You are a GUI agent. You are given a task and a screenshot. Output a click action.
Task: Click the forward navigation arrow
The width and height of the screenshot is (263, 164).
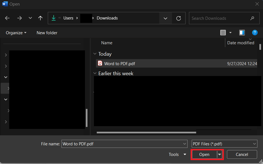20,18
